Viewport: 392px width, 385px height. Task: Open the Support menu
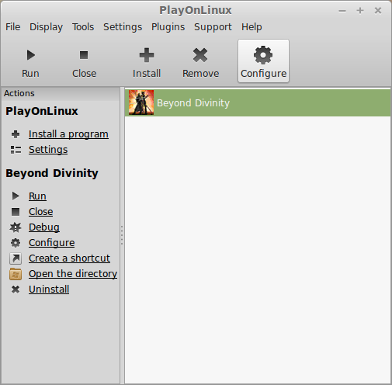pyautogui.click(x=213, y=27)
